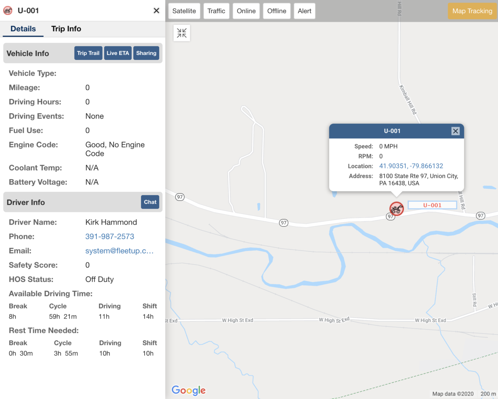Open the Chat with driver panel
The width and height of the screenshot is (498, 399).
tap(150, 202)
